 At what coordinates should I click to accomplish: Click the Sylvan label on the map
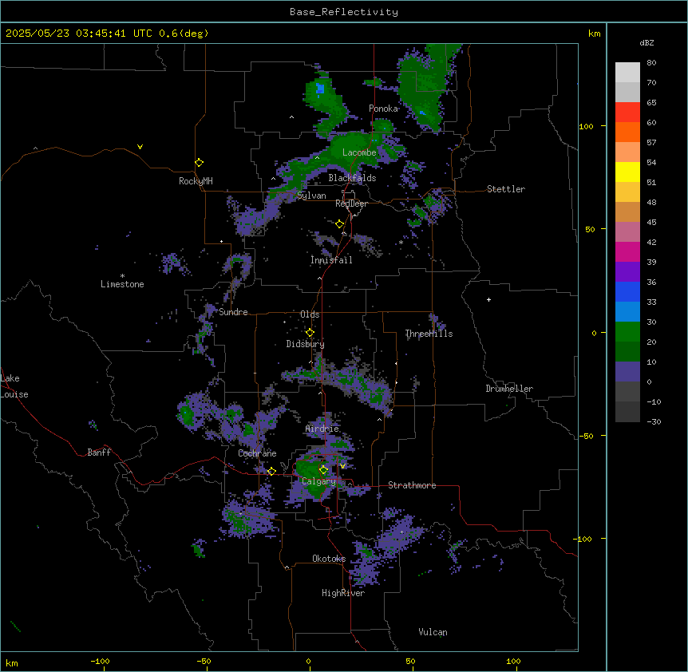(311, 196)
